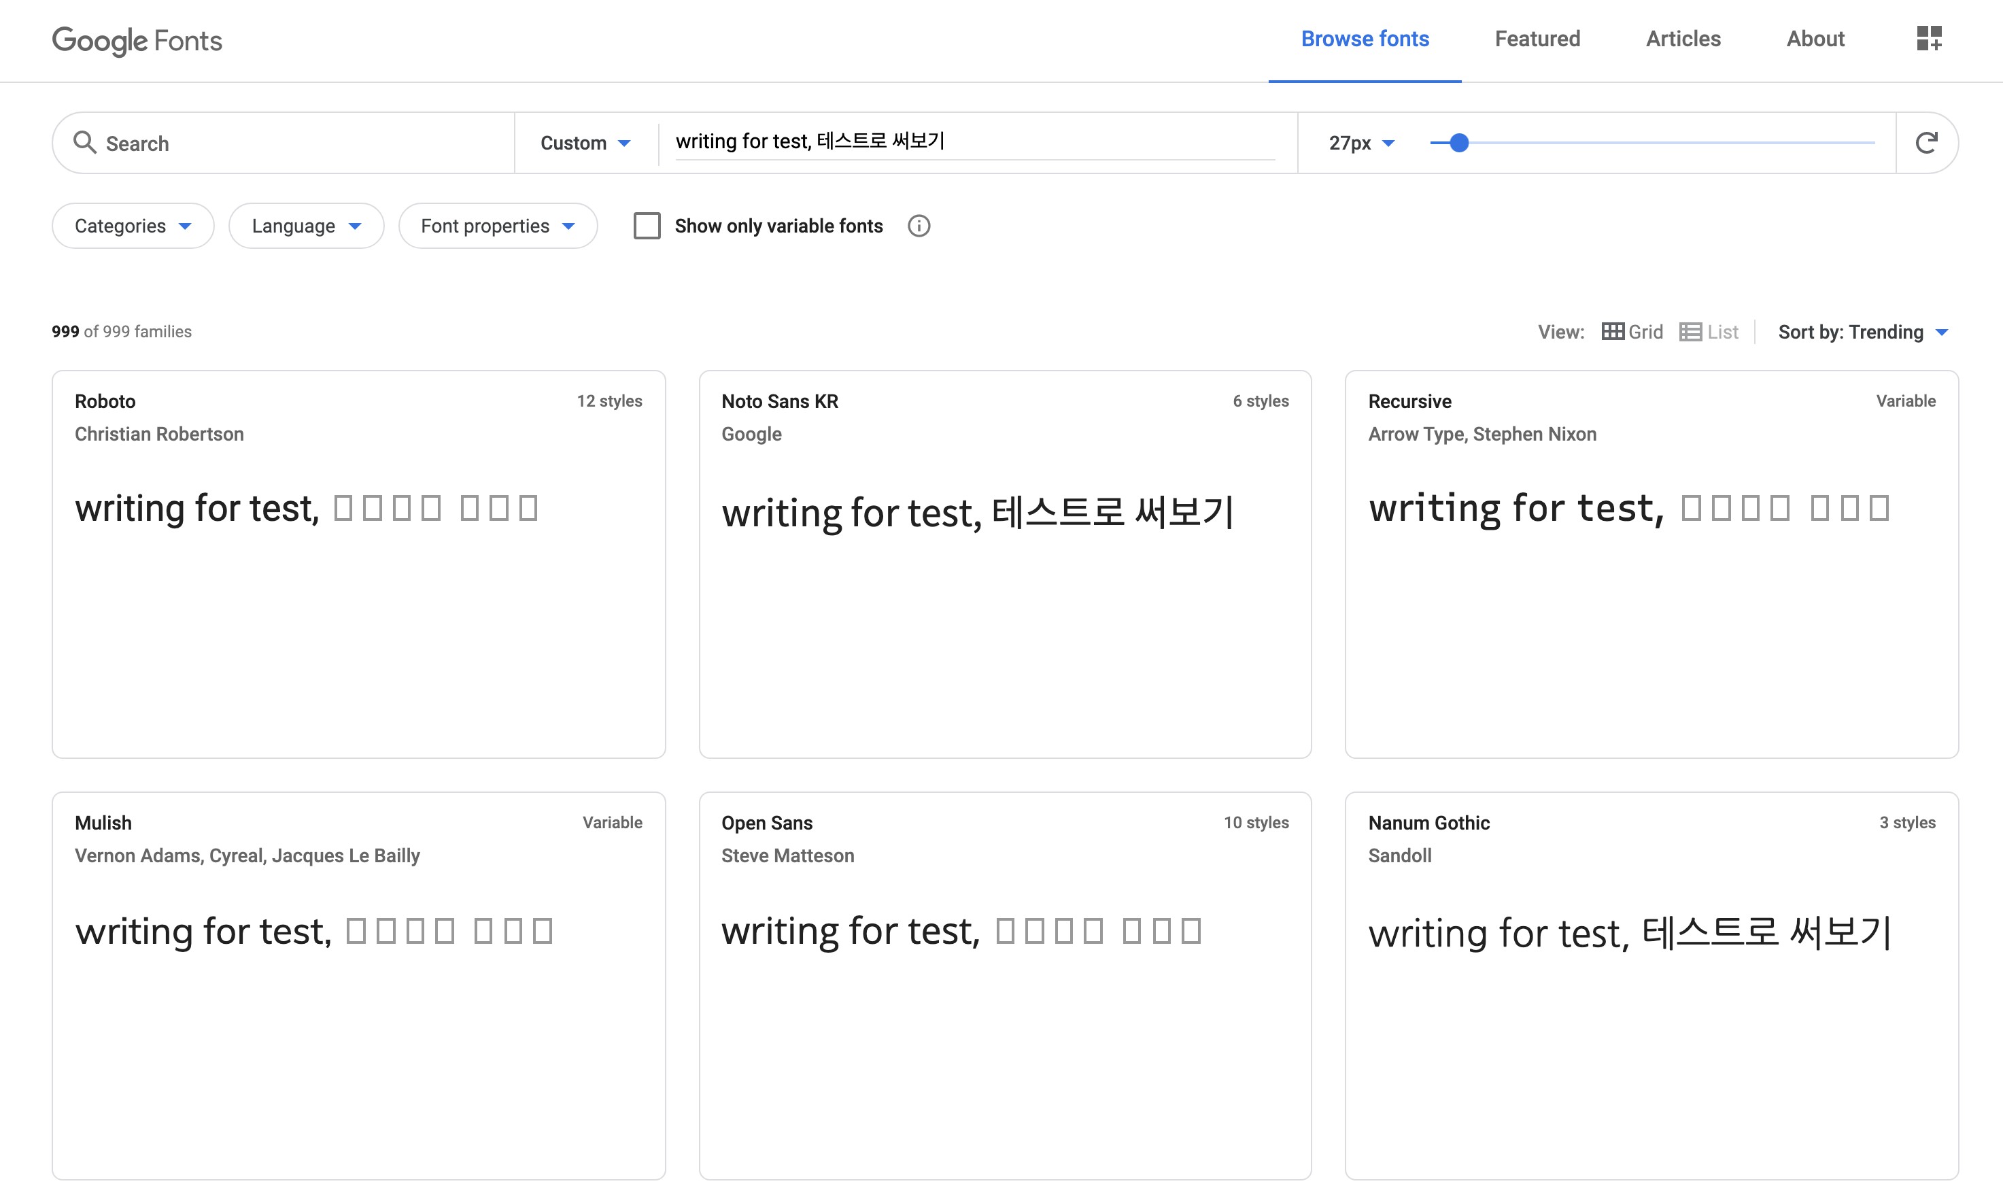Click the 999 of 999 families count
This screenshot has height=1190, width=2003.
point(122,332)
